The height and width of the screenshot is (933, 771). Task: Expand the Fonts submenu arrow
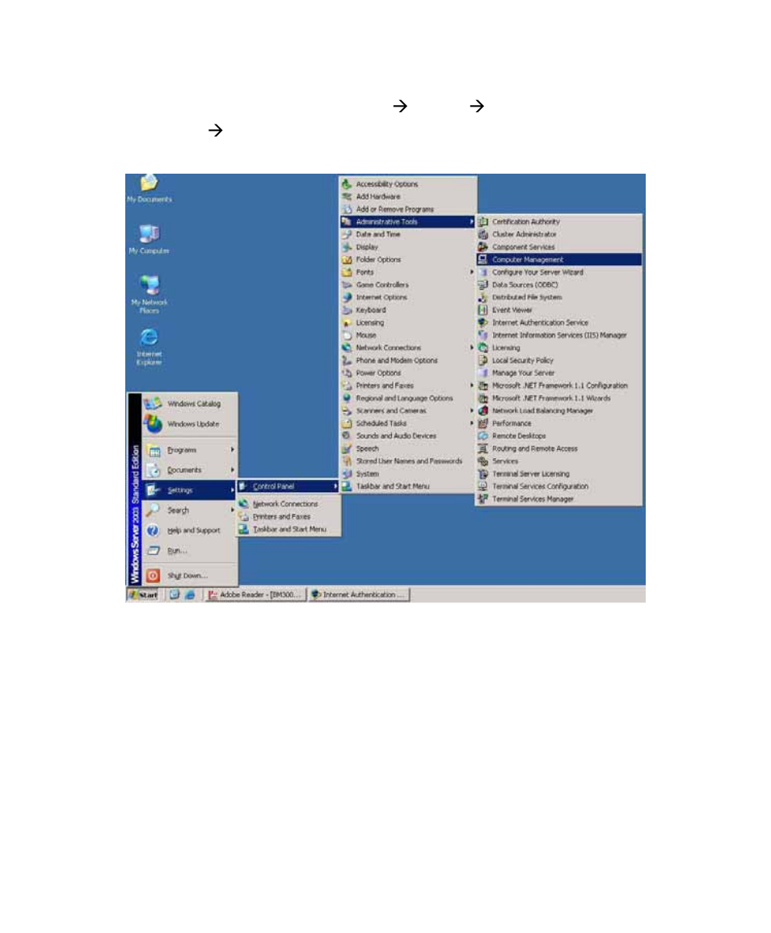point(471,272)
